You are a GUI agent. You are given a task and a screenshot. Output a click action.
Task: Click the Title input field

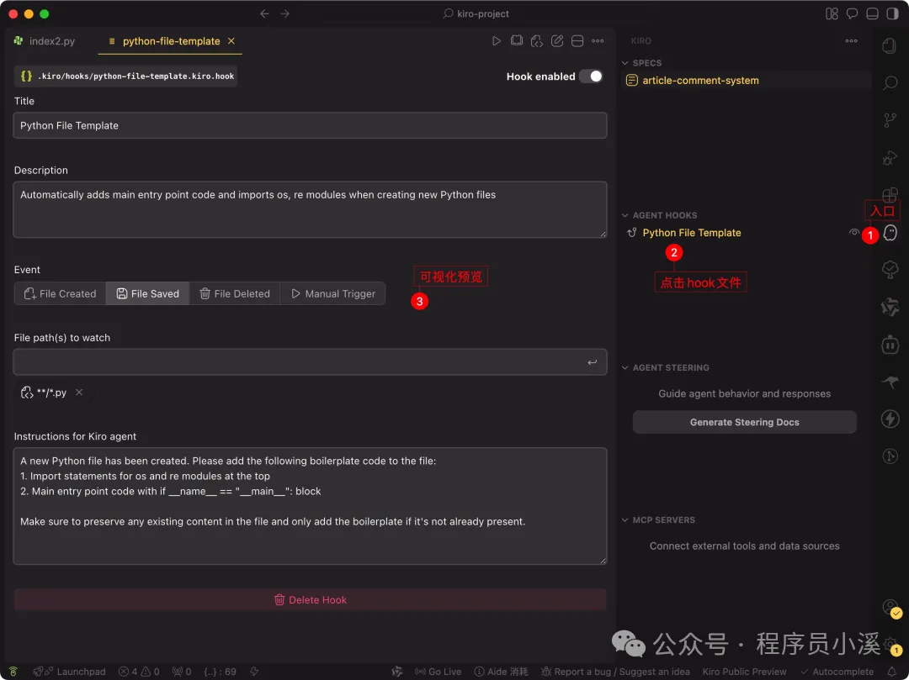pyautogui.click(x=310, y=125)
